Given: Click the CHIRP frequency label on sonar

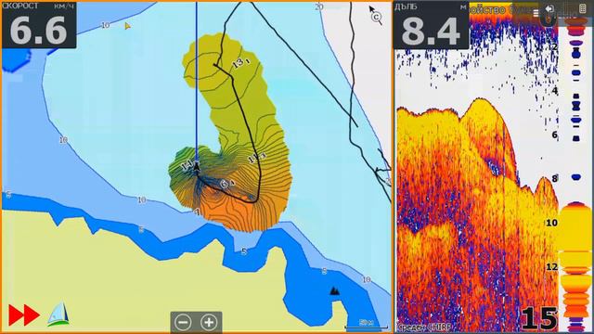Looking at the screenshot, I should tap(424, 327).
